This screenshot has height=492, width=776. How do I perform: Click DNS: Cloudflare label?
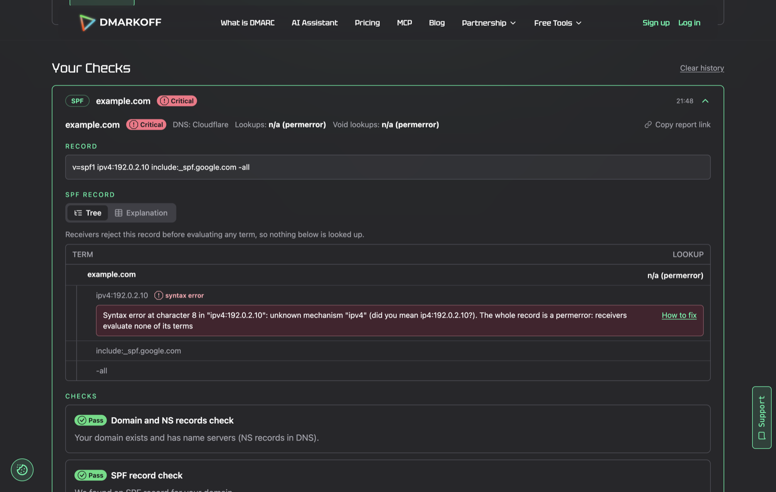point(200,125)
